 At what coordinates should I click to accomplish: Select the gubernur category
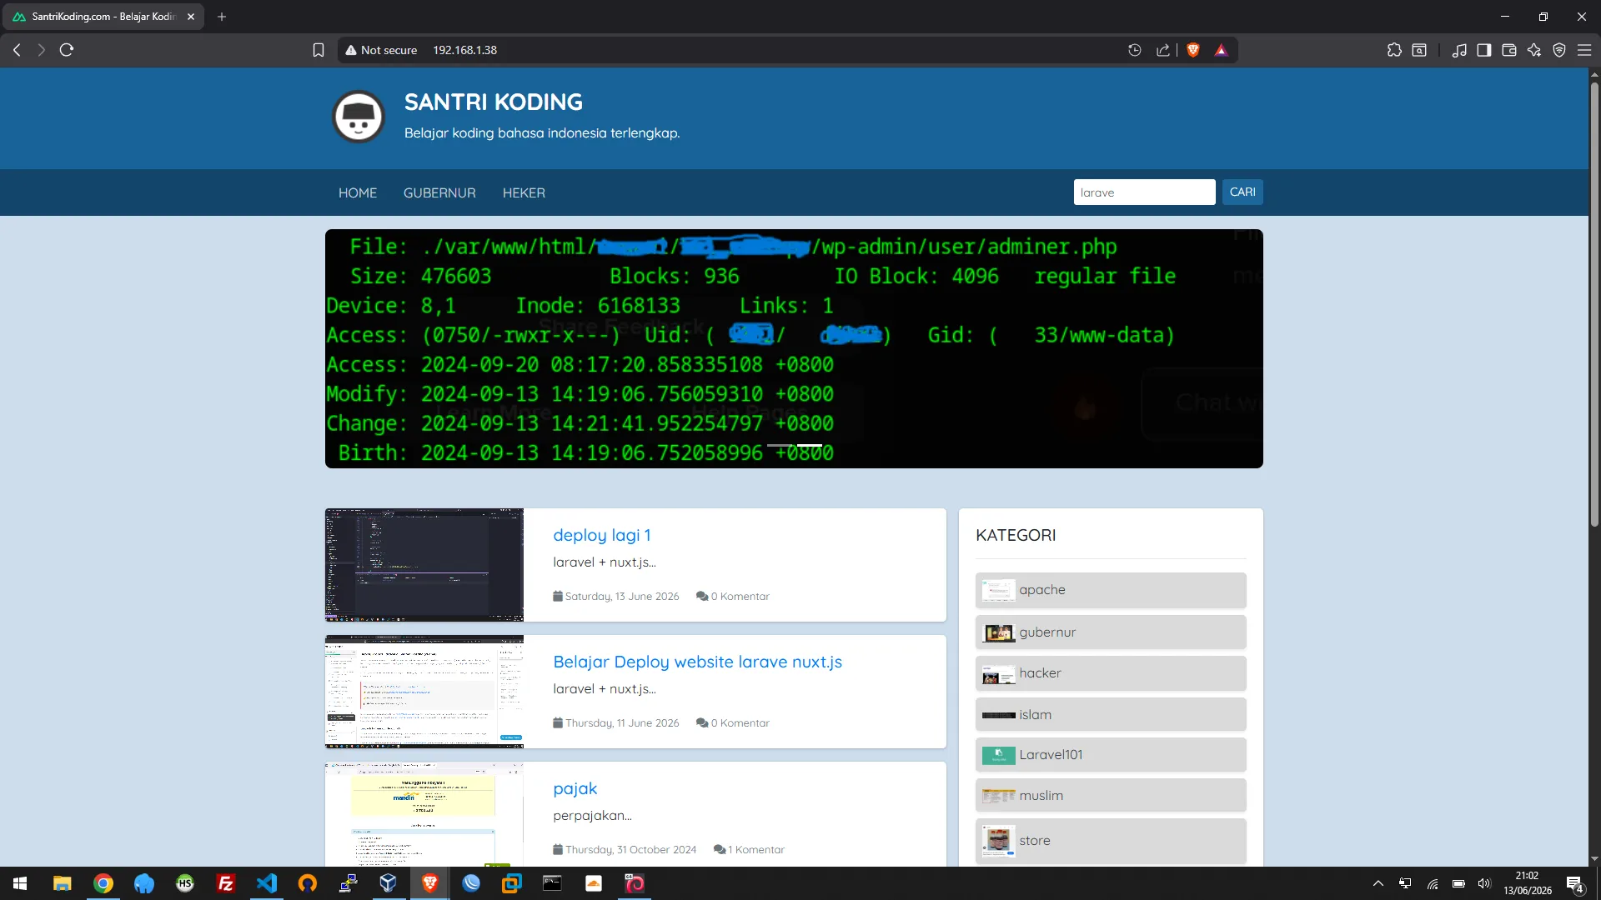[x=1111, y=632]
